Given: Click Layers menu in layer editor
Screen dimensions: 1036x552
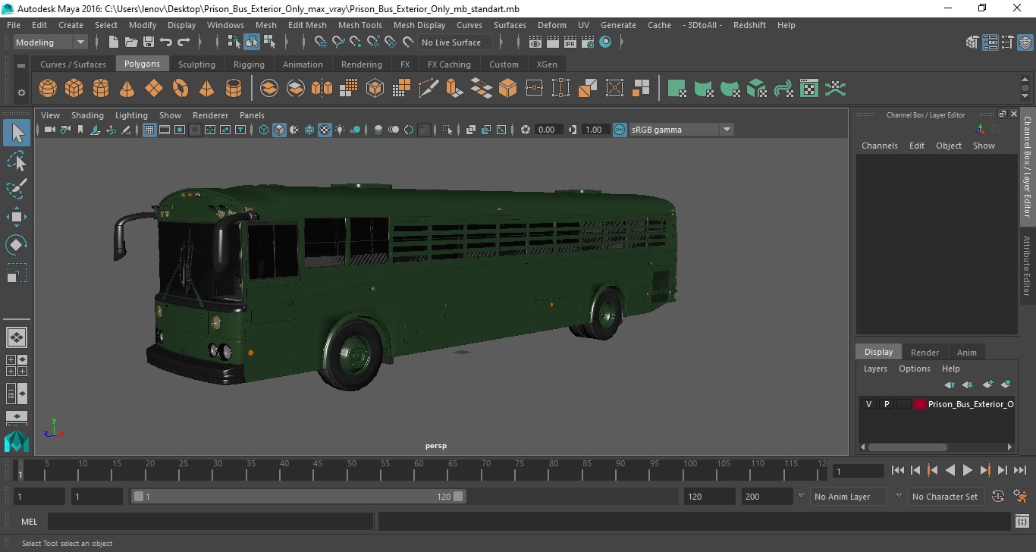Looking at the screenshot, I should pos(875,369).
